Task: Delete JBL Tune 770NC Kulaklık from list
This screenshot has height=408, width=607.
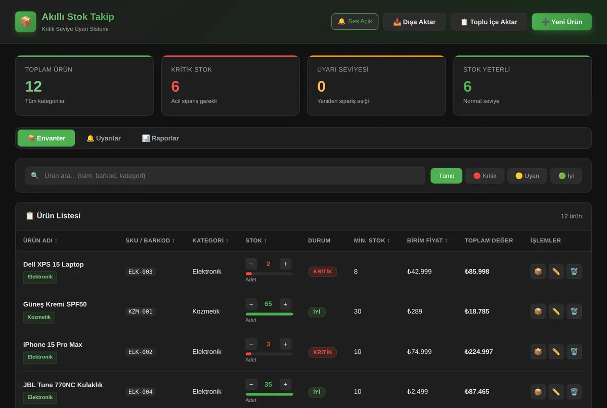Action: pos(574,392)
